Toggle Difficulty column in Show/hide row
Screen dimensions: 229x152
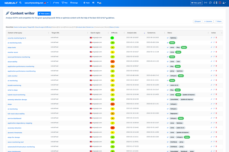(x=48, y=27)
